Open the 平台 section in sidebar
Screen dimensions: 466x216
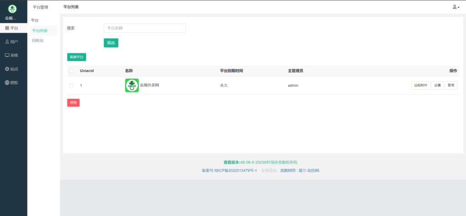click(12, 28)
